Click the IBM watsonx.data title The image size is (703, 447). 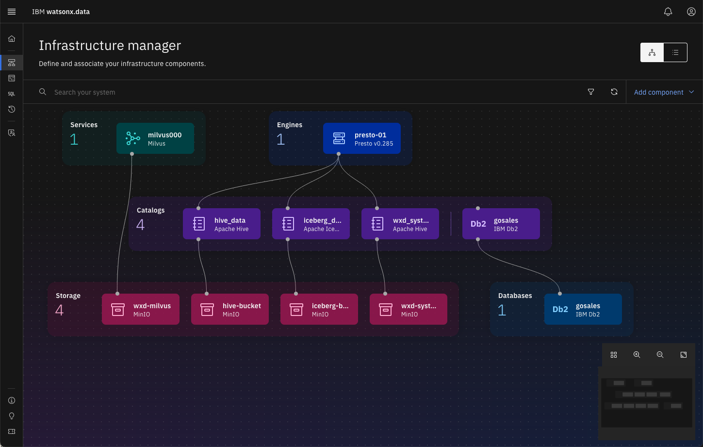click(x=61, y=12)
